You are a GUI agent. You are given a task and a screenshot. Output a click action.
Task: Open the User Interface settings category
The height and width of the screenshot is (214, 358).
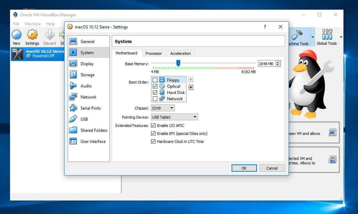pyautogui.click(x=89, y=142)
